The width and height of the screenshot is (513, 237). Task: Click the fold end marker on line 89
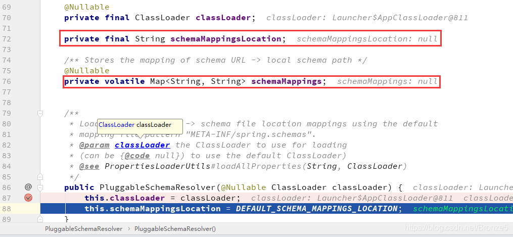(40, 219)
